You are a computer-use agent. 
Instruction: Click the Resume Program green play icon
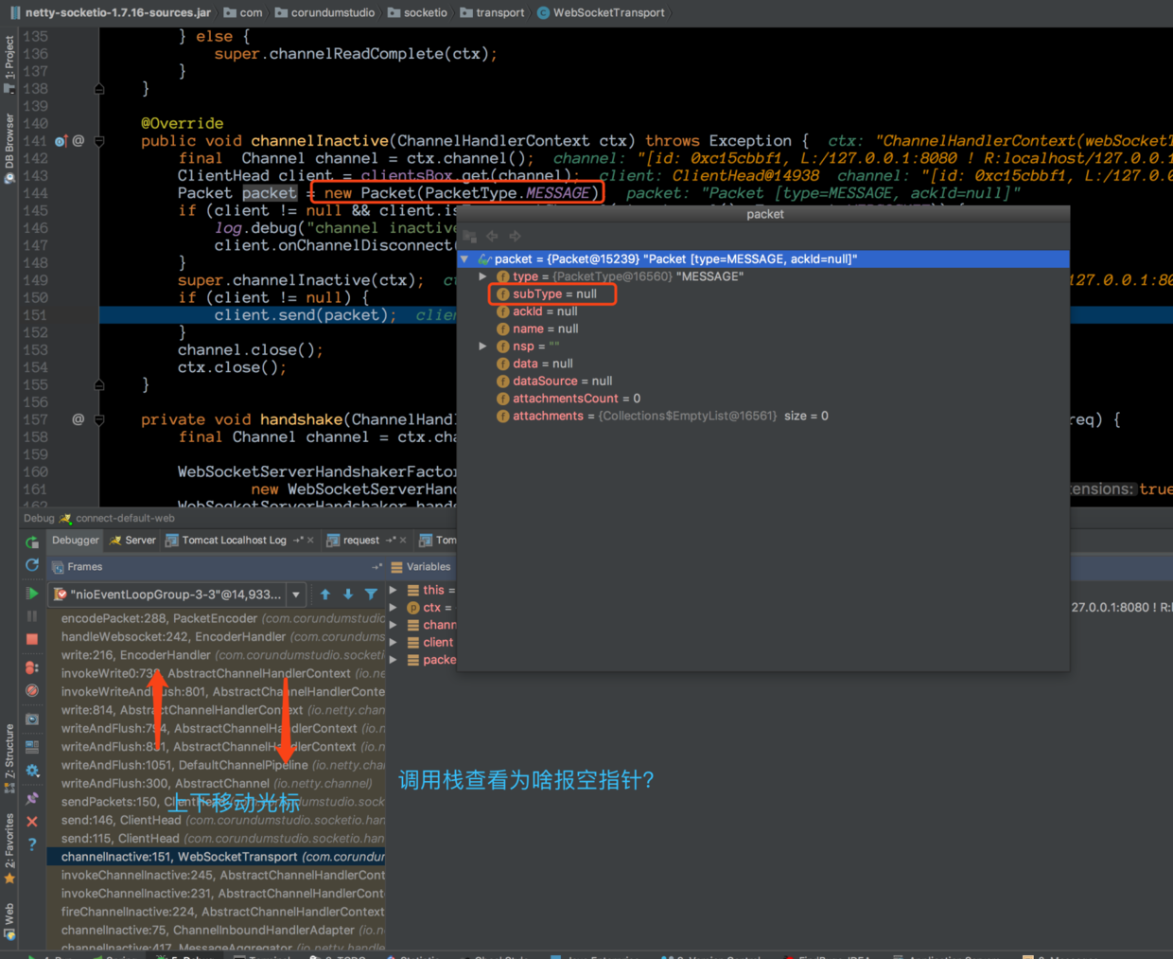pyautogui.click(x=32, y=594)
